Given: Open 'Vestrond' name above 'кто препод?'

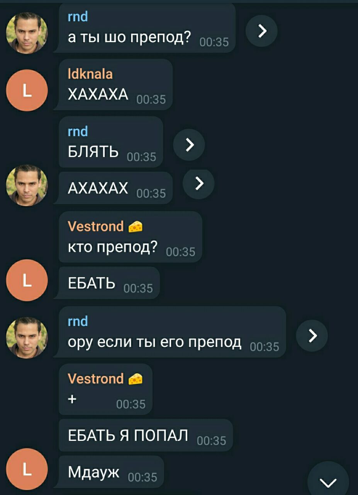Looking at the screenshot, I should (x=96, y=226).
